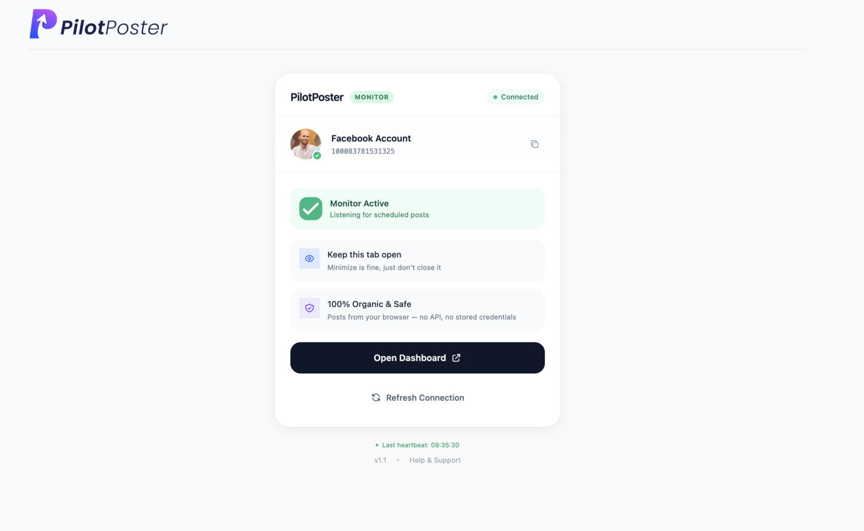864x531 pixels.
Task: Refresh Connection with the text button
Action: pos(418,398)
